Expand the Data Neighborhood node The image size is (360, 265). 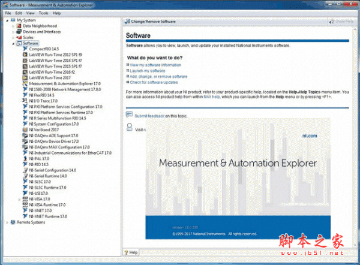click(x=13, y=26)
